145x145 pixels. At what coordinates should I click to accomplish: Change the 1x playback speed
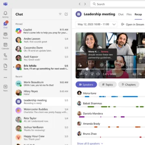[x=140, y=74]
